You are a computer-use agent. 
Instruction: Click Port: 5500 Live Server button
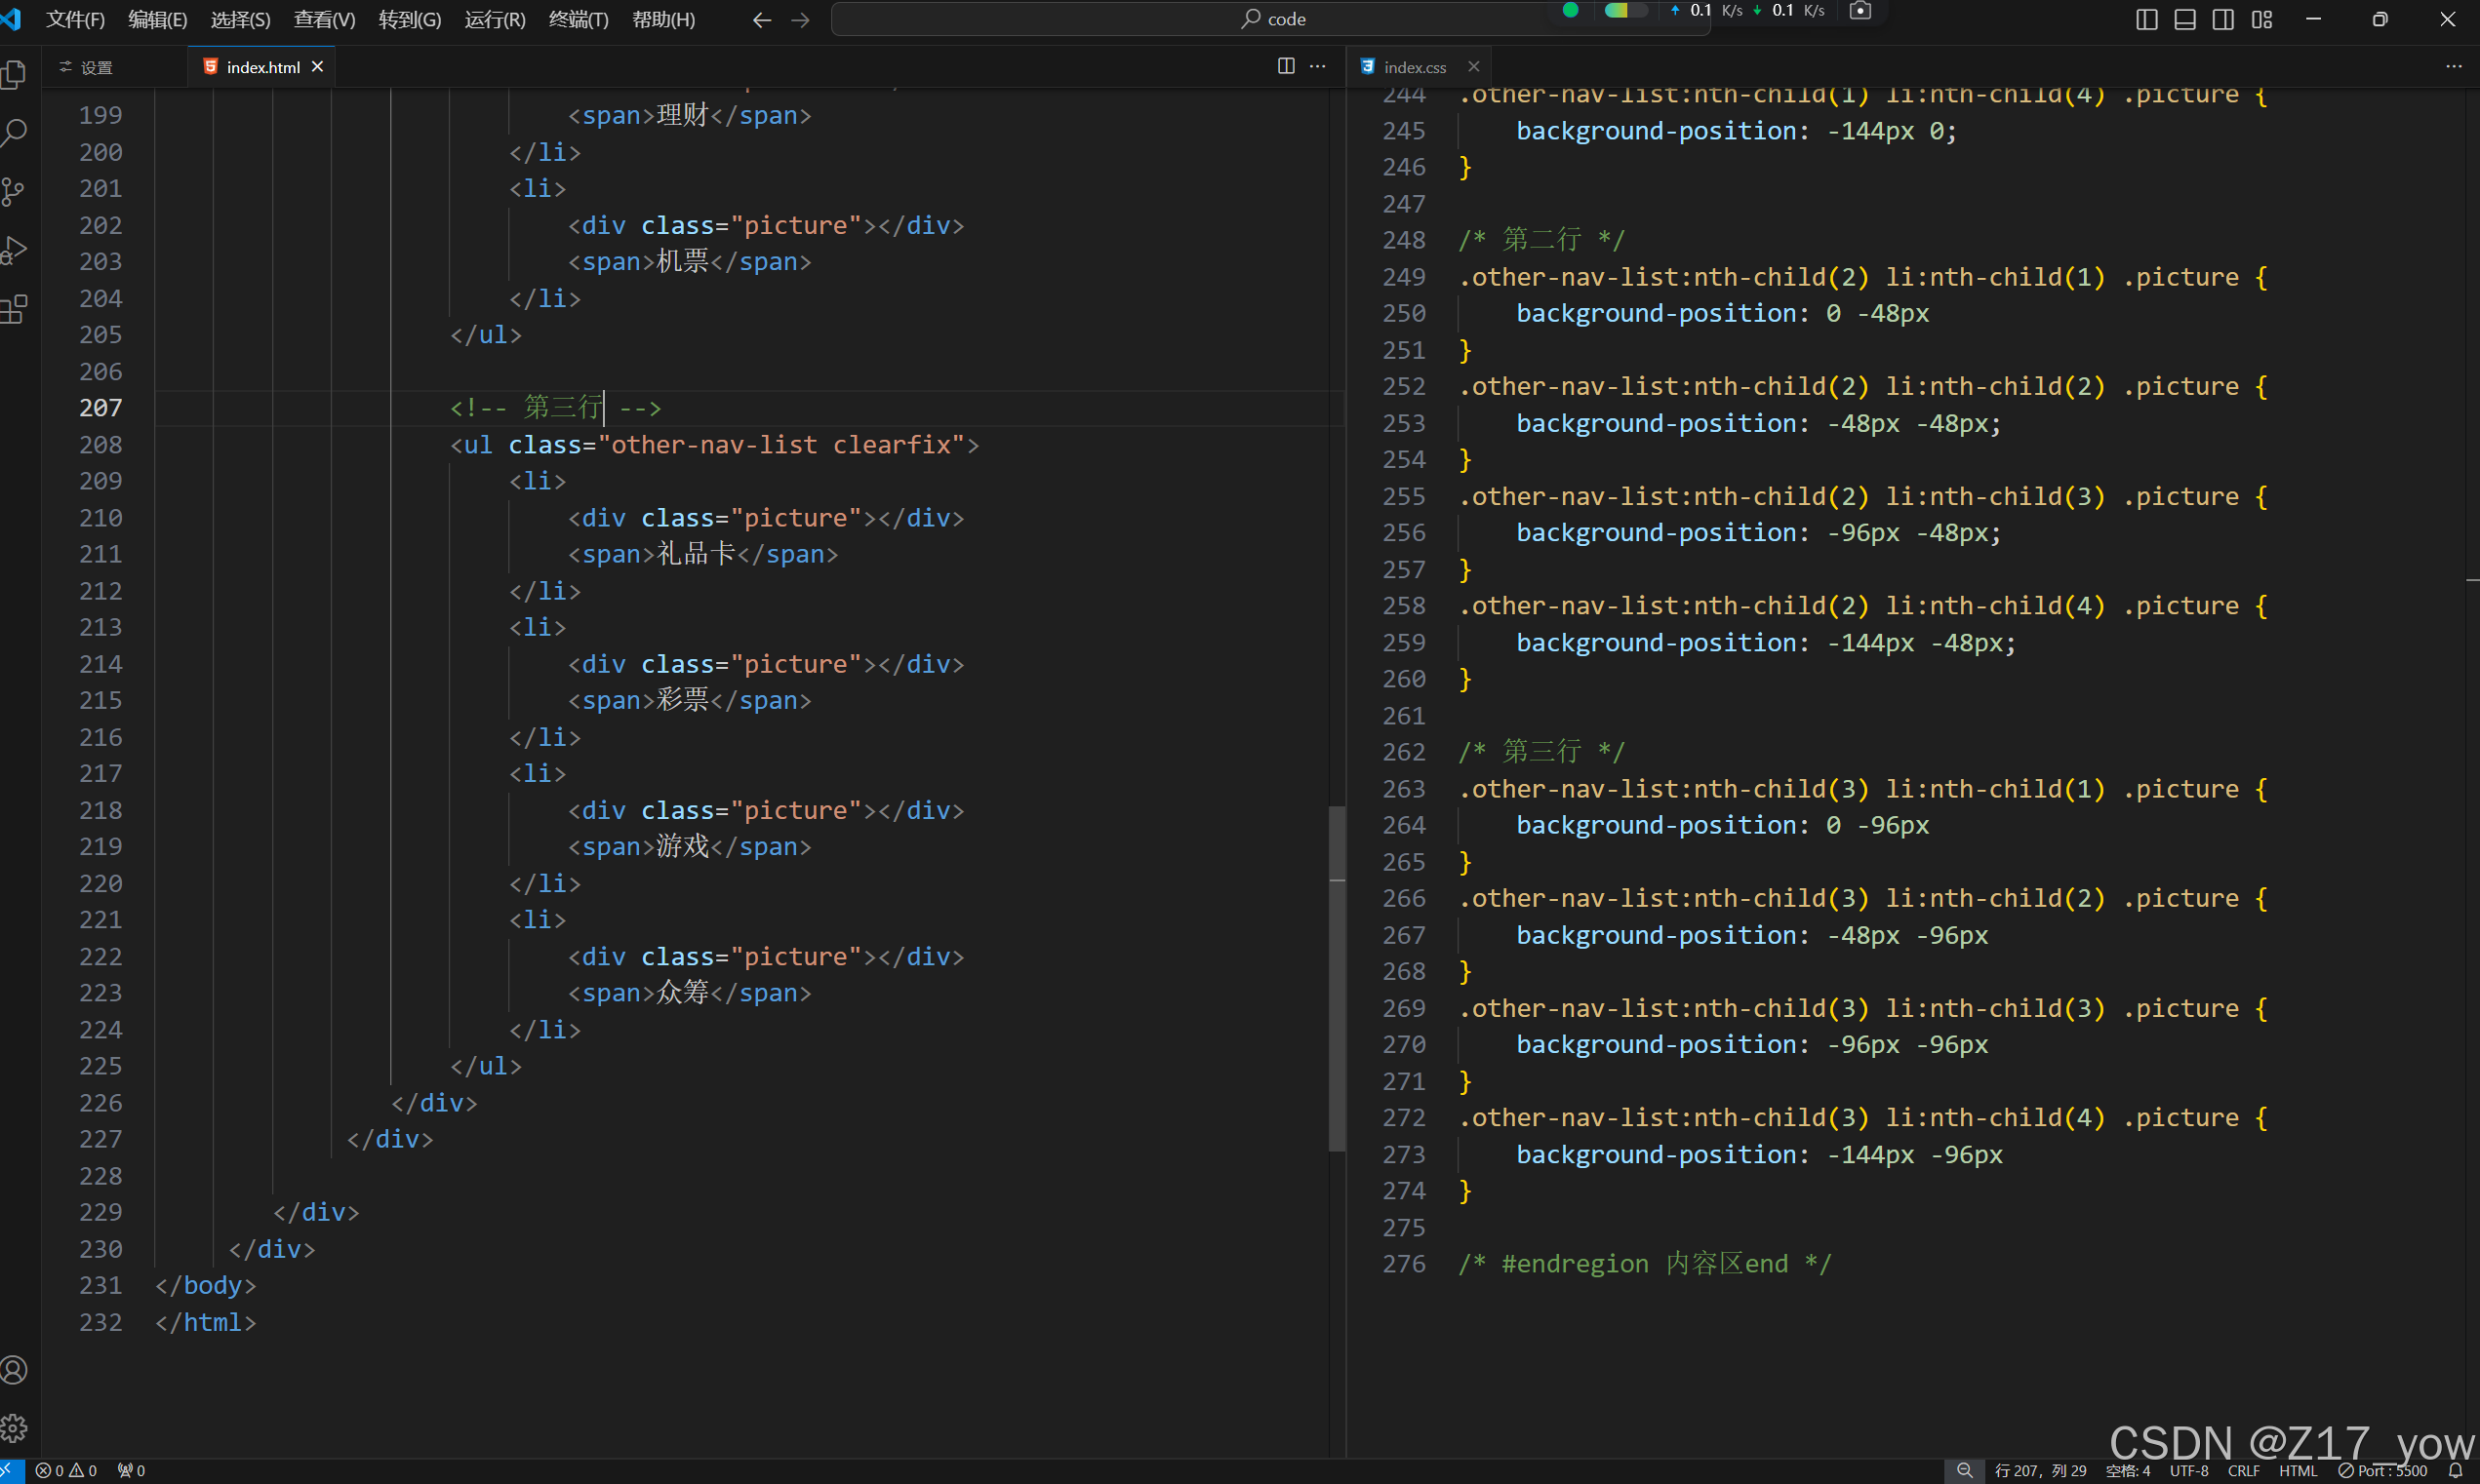click(x=2383, y=1471)
